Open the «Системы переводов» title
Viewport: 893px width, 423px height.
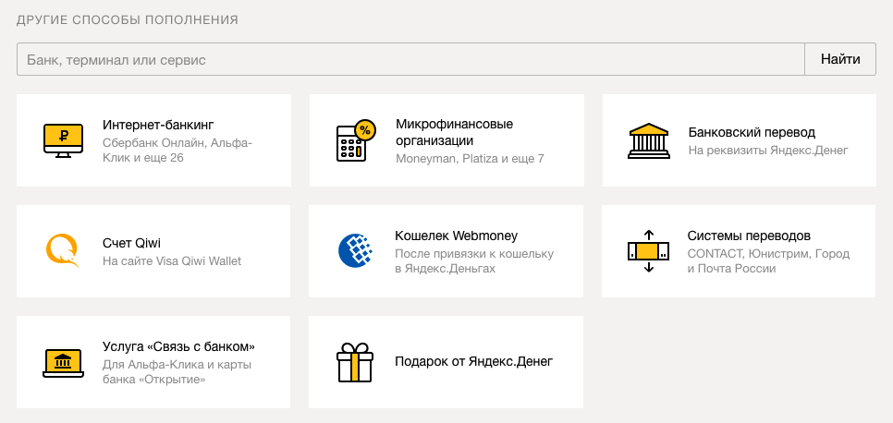click(x=749, y=236)
